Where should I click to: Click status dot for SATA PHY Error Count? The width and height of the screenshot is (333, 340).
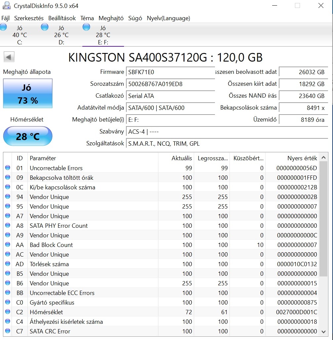pos(8,225)
